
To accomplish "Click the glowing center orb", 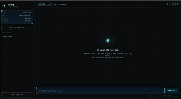I will [x=108, y=40].
